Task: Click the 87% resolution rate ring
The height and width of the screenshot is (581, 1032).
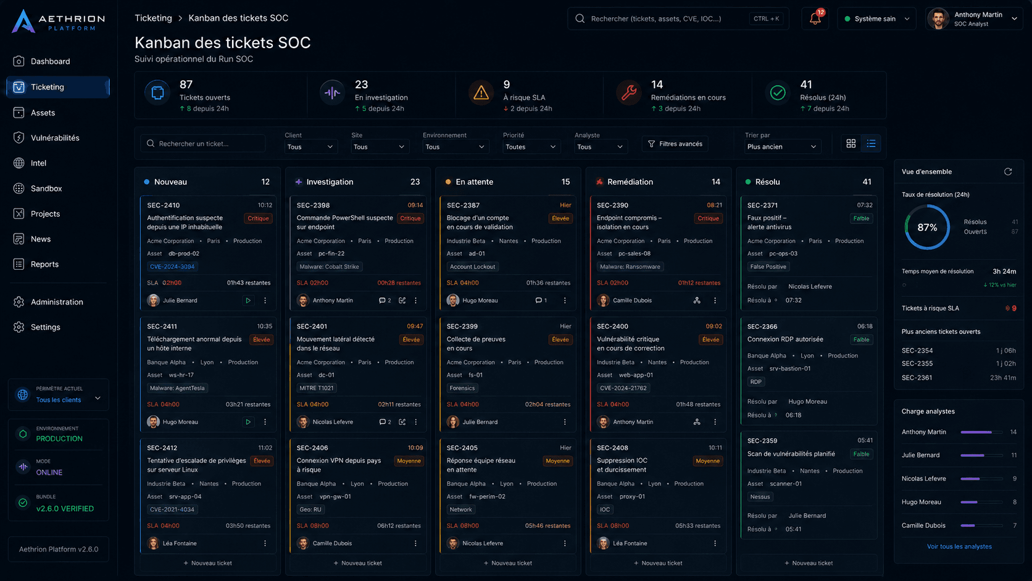Action: (x=927, y=227)
